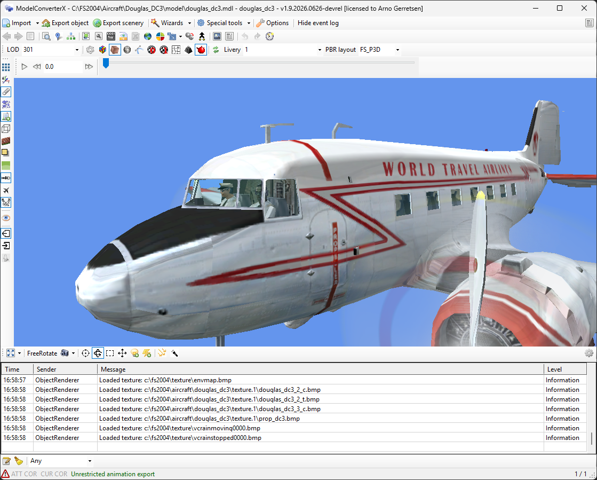Expand the Import dropdown arrow

(x=37, y=23)
